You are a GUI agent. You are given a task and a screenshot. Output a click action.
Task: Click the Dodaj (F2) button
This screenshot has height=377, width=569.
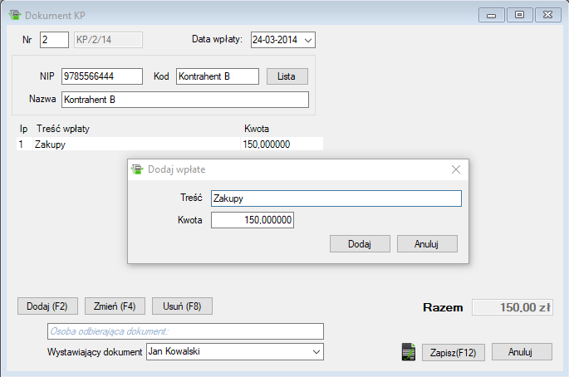coord(47,306)
